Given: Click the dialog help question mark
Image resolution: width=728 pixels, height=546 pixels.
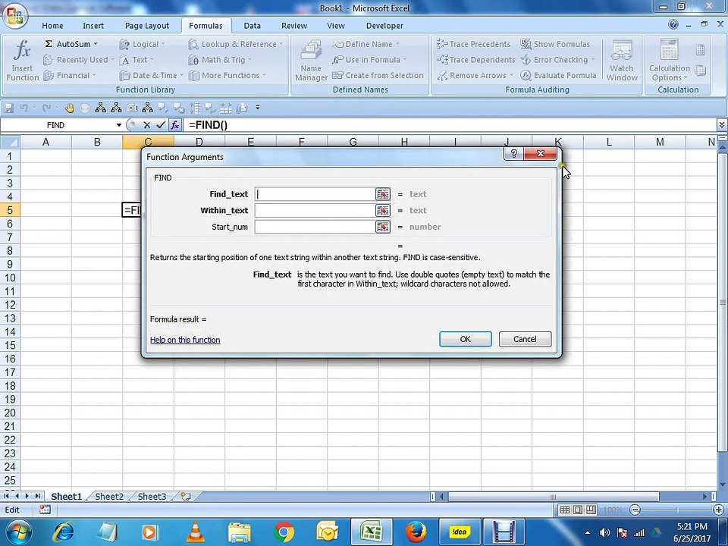Looking at the screenshot, I should coord(513,154).
